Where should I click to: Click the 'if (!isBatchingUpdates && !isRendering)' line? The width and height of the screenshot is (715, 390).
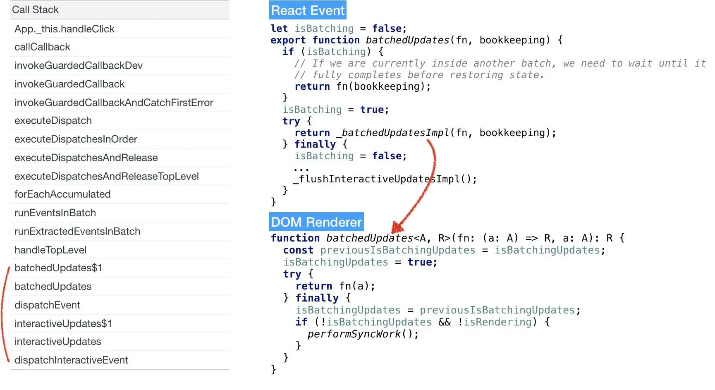[x=423, y=322]
